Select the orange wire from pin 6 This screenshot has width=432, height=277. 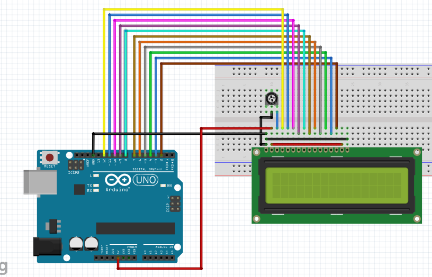tap(228, 42)
